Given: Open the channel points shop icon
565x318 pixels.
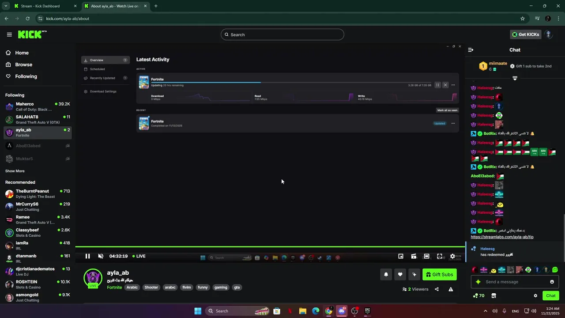Looking at the screenshot, I should click(493, 296).
